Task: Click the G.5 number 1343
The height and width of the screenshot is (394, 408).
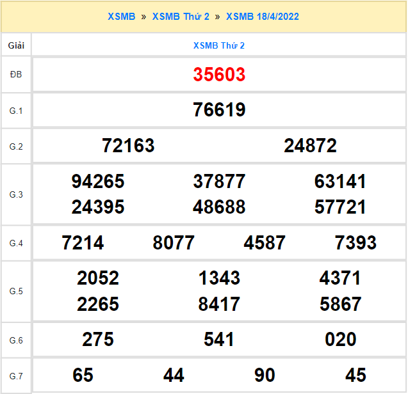Action: point(219,278)
